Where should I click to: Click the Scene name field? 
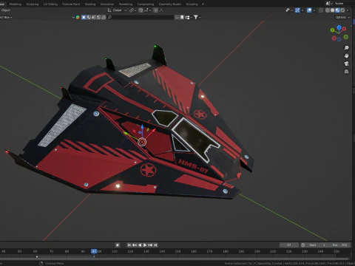(x=344, y=3)
